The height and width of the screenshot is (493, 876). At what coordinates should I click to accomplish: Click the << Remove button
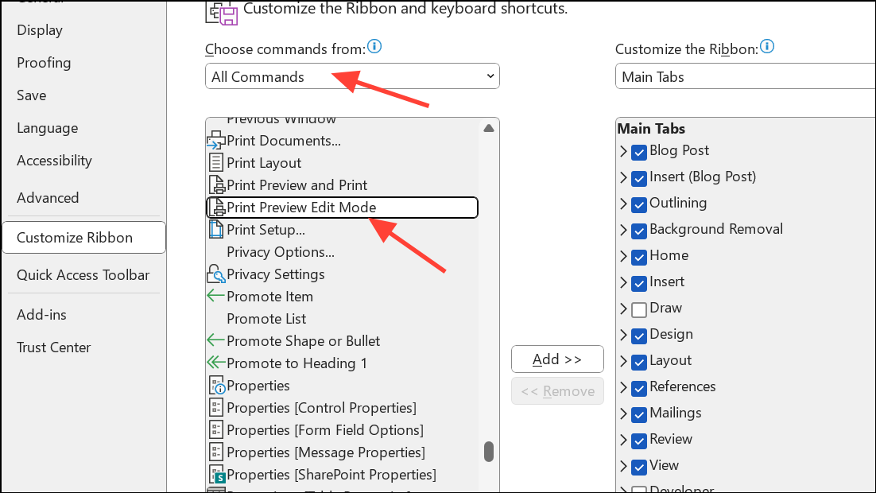557,390
